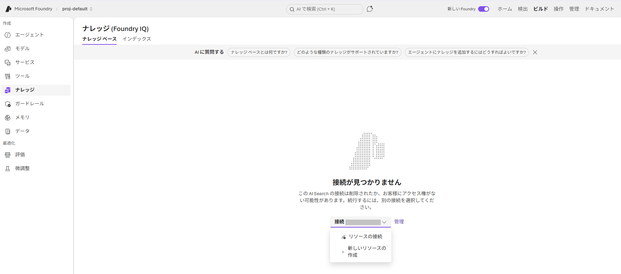
Task: Expand the 接続 connection dropdown
Action: coord(360,222)
